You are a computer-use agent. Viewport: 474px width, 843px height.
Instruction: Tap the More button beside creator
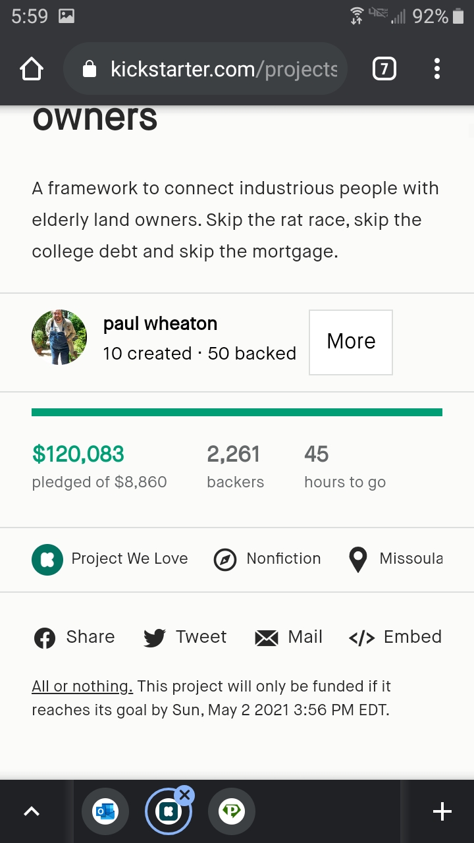351,342
